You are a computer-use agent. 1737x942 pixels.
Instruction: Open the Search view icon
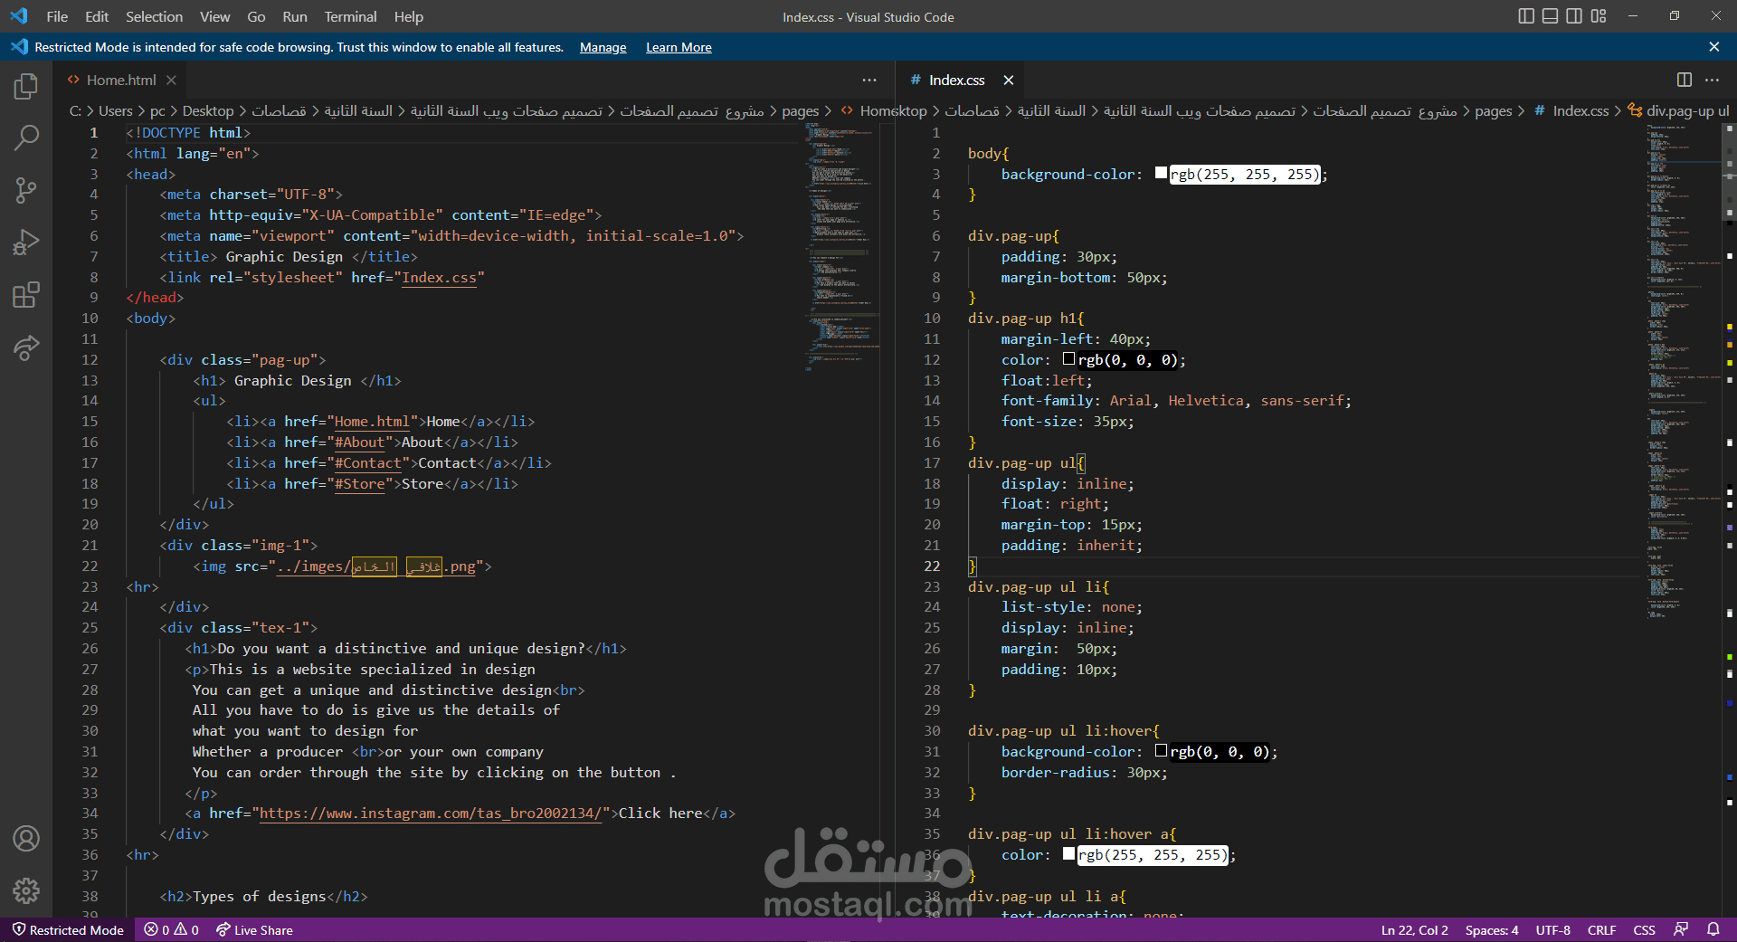pyautogui.click(x=26, y=138)
